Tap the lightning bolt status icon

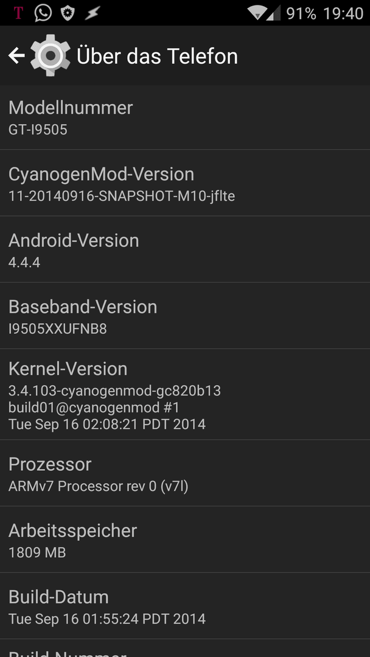[x=92, y=13]
